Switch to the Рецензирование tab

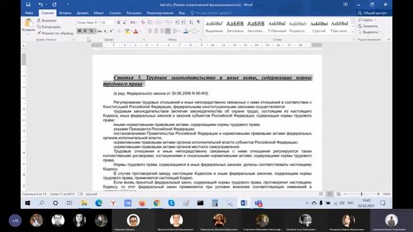pyautogui.click(x=160, y=13)
